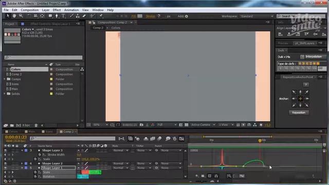Toggle frame blending in timeline

(x=153, y=138)
